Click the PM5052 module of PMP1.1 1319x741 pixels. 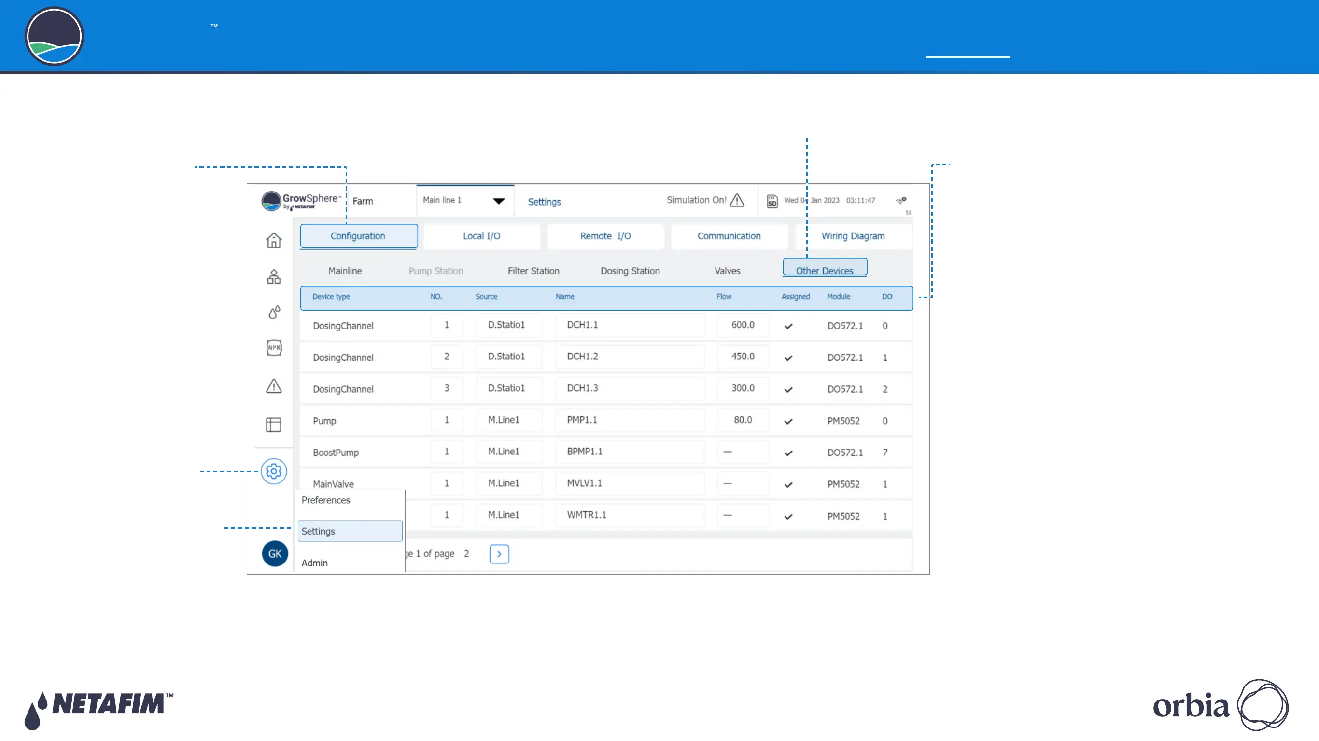(x=843, y=421)
